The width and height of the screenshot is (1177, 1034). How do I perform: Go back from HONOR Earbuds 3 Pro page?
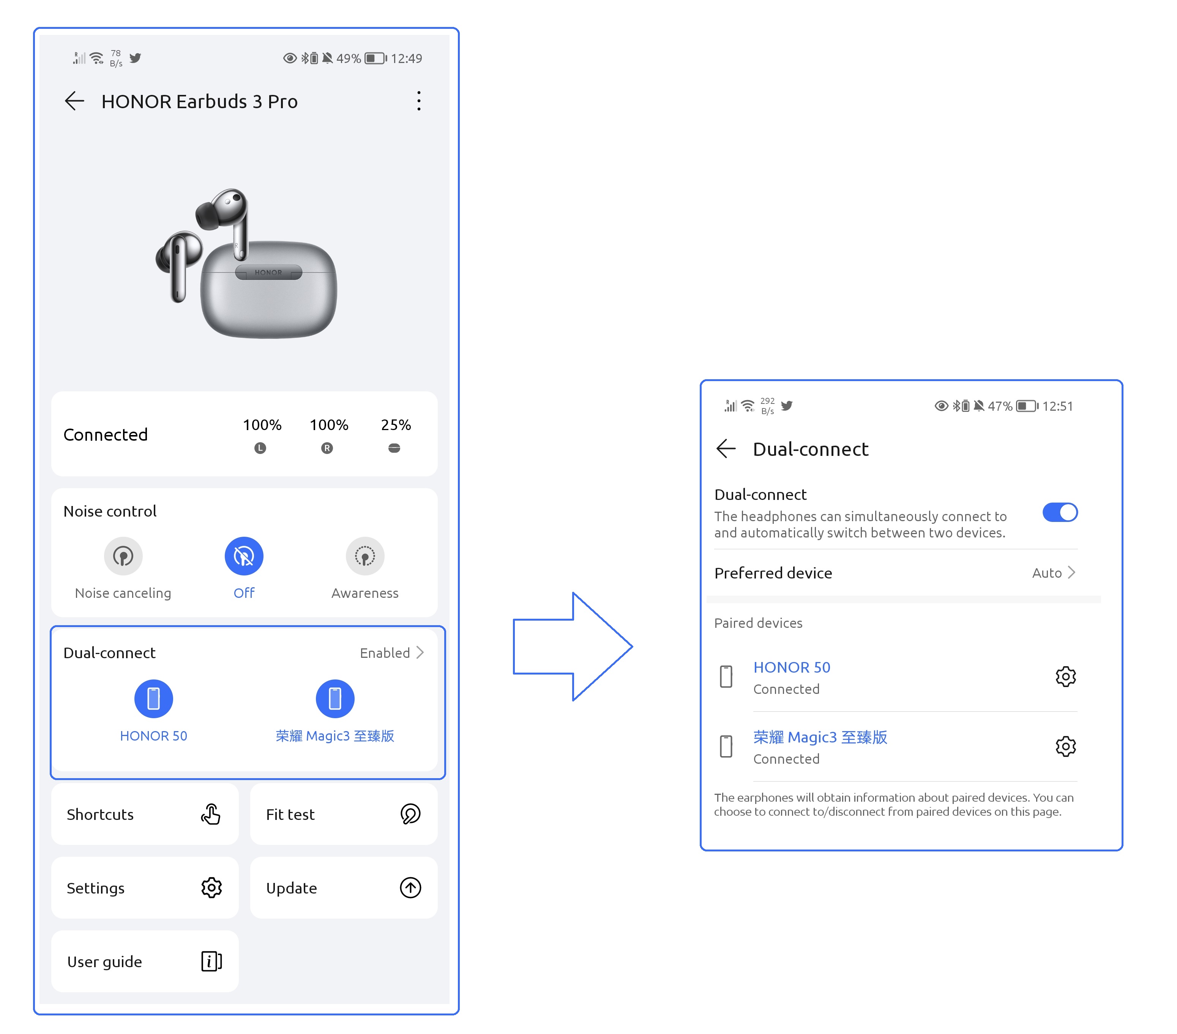[74, 101]
